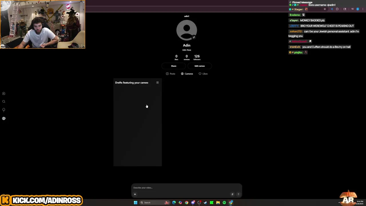Open the Drafts featuring your cameo card

138,122
